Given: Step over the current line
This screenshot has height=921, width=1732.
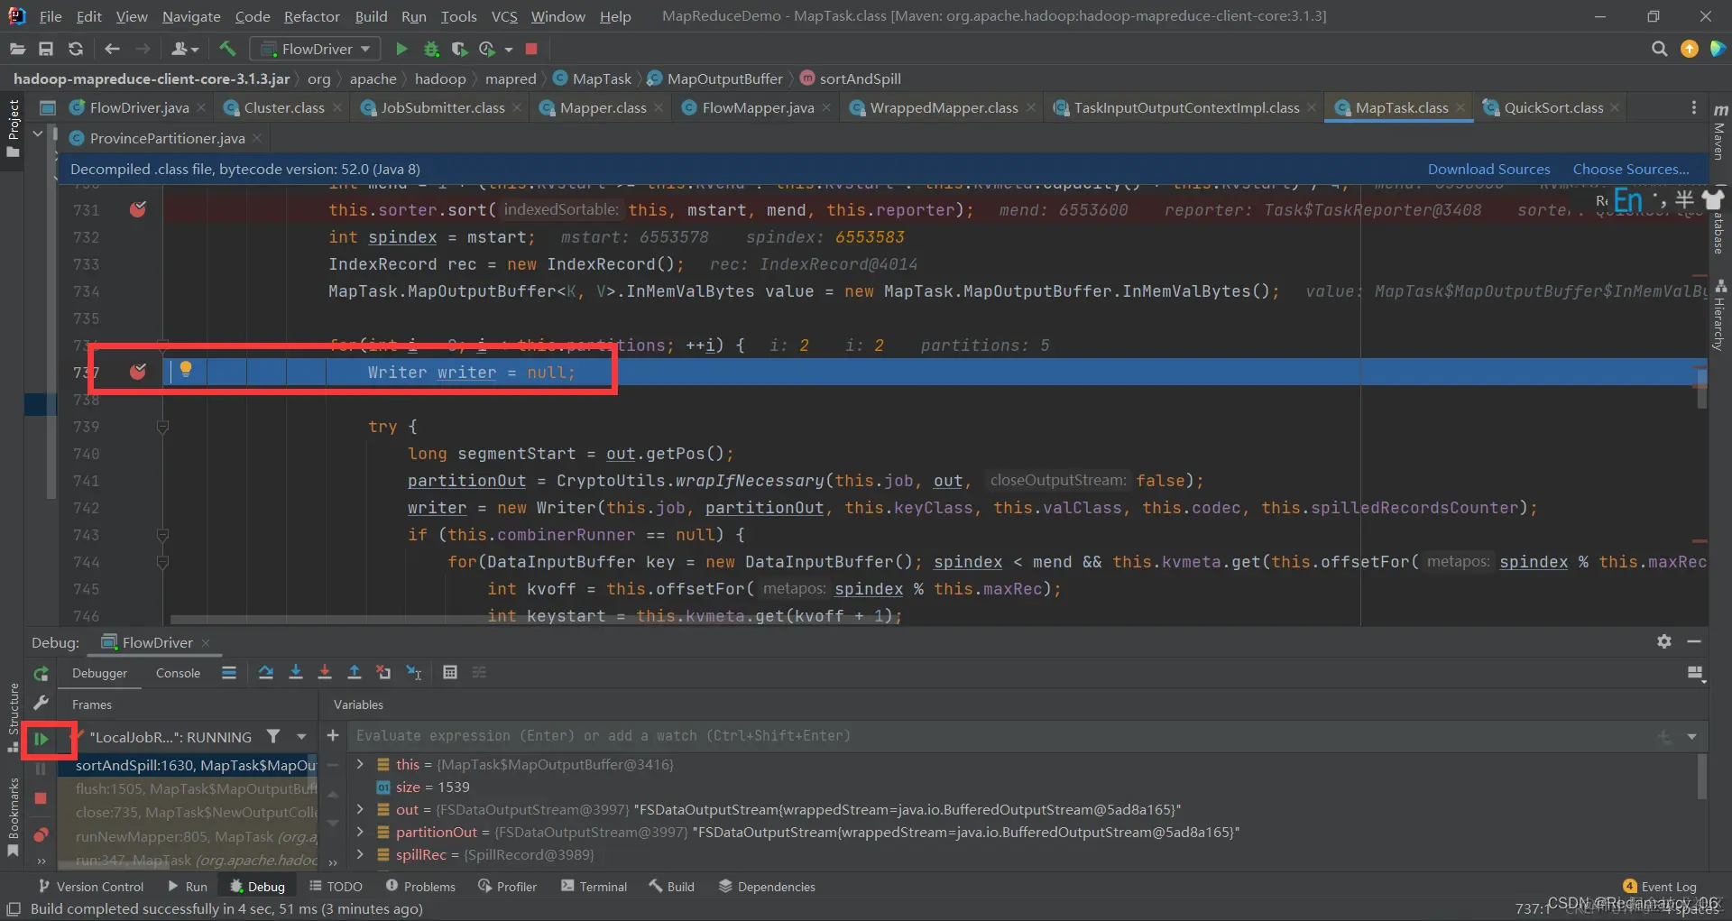Looking at the screenshot, I should [265, 673].
